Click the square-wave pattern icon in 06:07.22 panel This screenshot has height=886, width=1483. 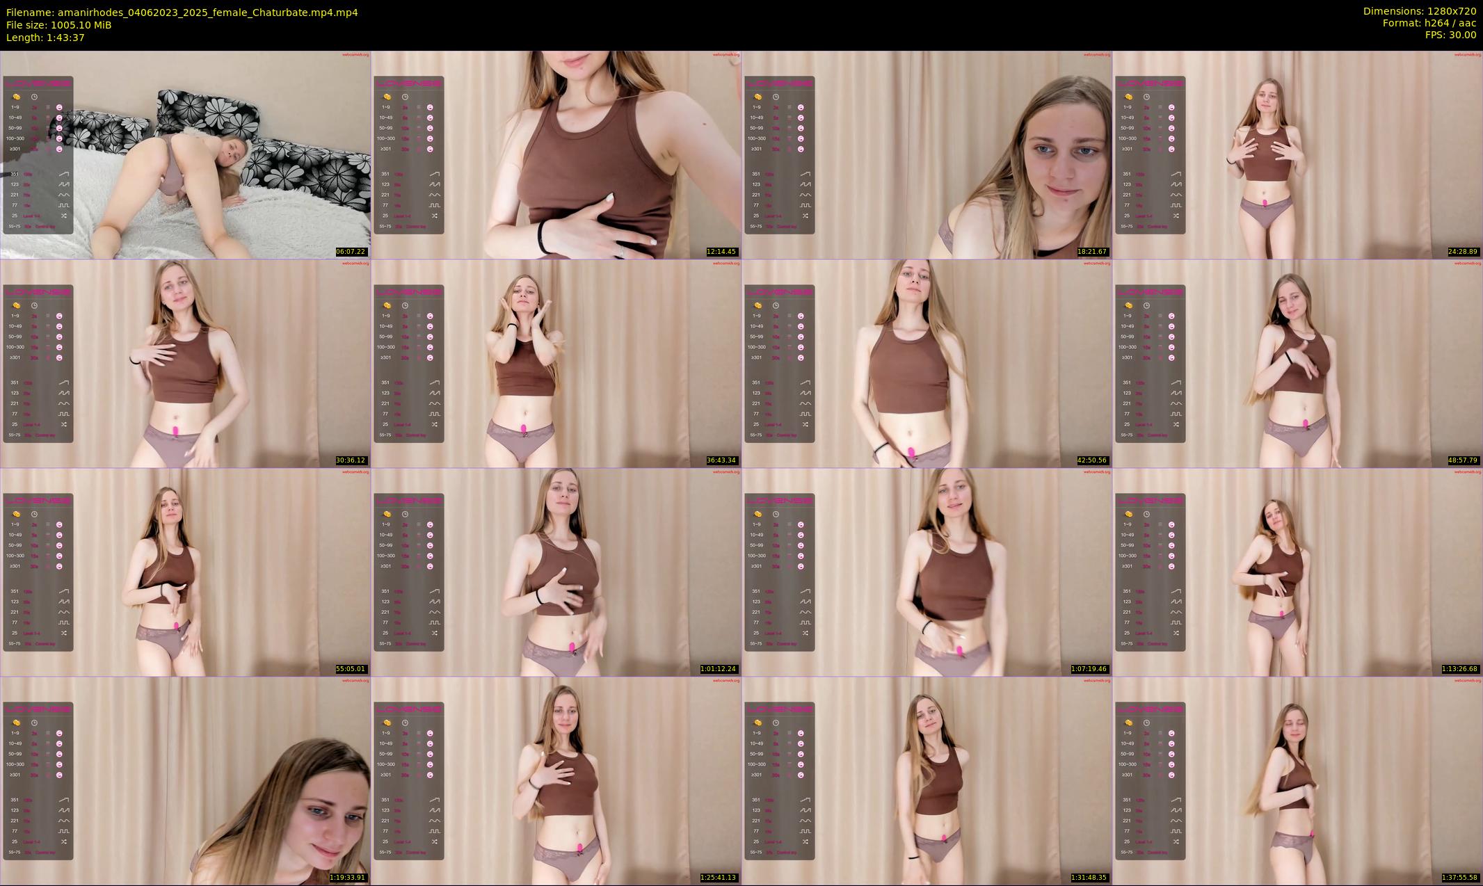coord(64,205)
